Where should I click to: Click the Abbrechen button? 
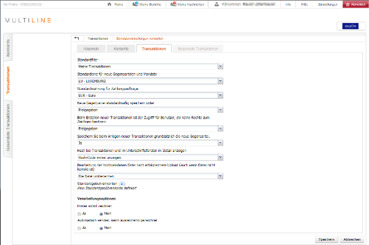(x=352, y=239)
